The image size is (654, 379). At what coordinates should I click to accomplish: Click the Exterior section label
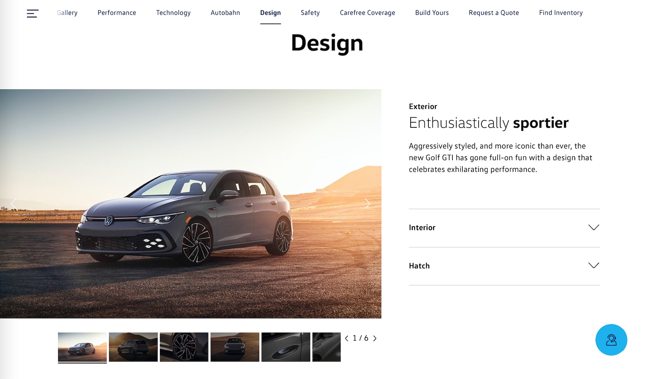(423, 106)
